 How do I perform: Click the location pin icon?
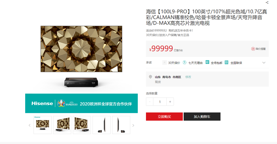pyautogui.click(x=150, y=77)
